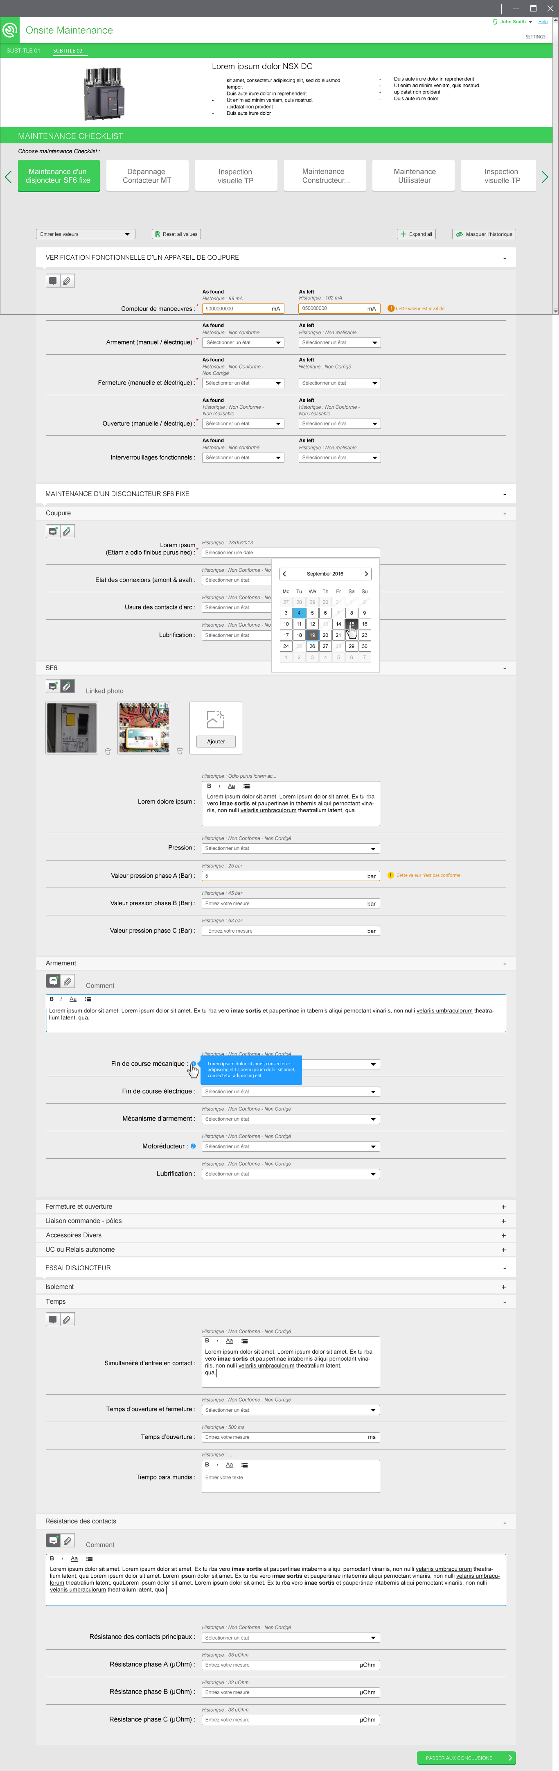Go to next month in calendar
This screenshot has height=1771, width=559.
pyautogui.click(x=366, y=573)
